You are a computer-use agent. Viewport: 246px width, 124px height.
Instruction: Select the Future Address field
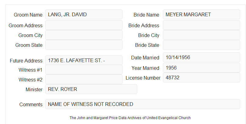click(84, 60)
